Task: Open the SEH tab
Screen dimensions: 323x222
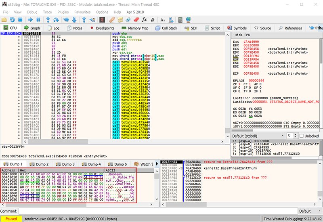Action: pos(191,28)
